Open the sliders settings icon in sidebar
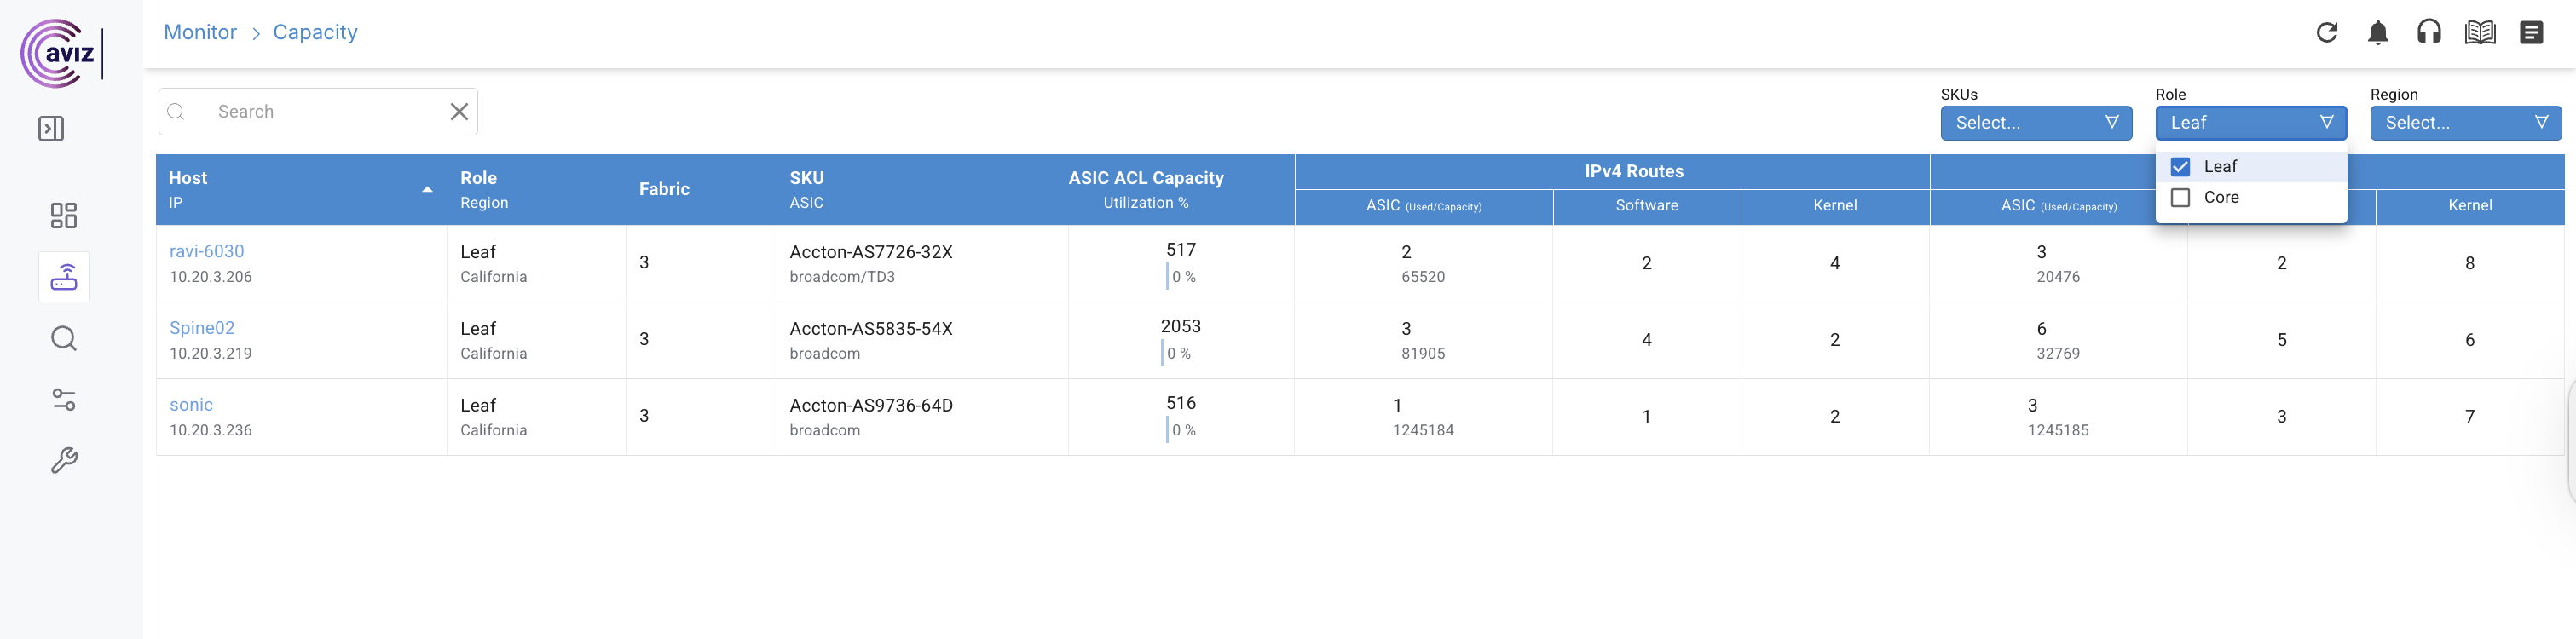Screen dimensions: 2576x639 pos(64,400)
